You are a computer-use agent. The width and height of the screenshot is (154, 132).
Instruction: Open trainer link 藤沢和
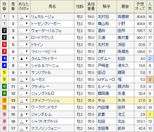click(123, 87)
